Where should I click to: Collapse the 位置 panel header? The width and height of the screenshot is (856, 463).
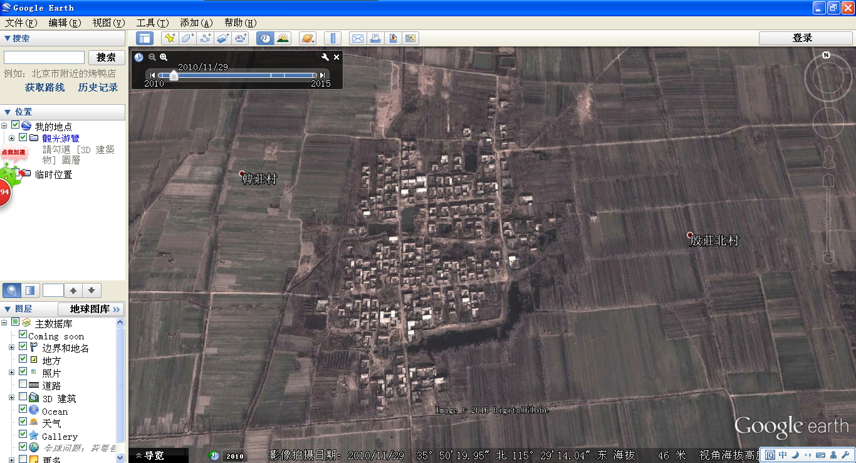point(63,112)
